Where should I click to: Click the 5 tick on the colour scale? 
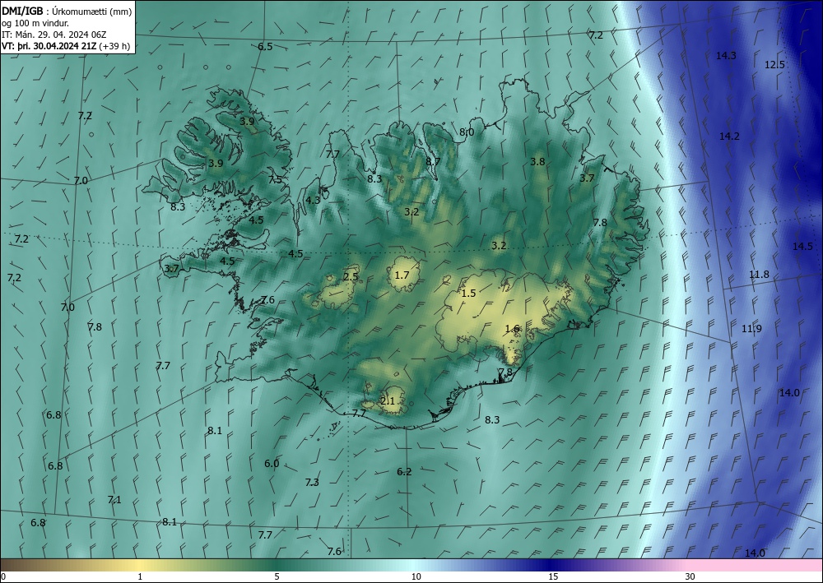click(x=277, y=577)
